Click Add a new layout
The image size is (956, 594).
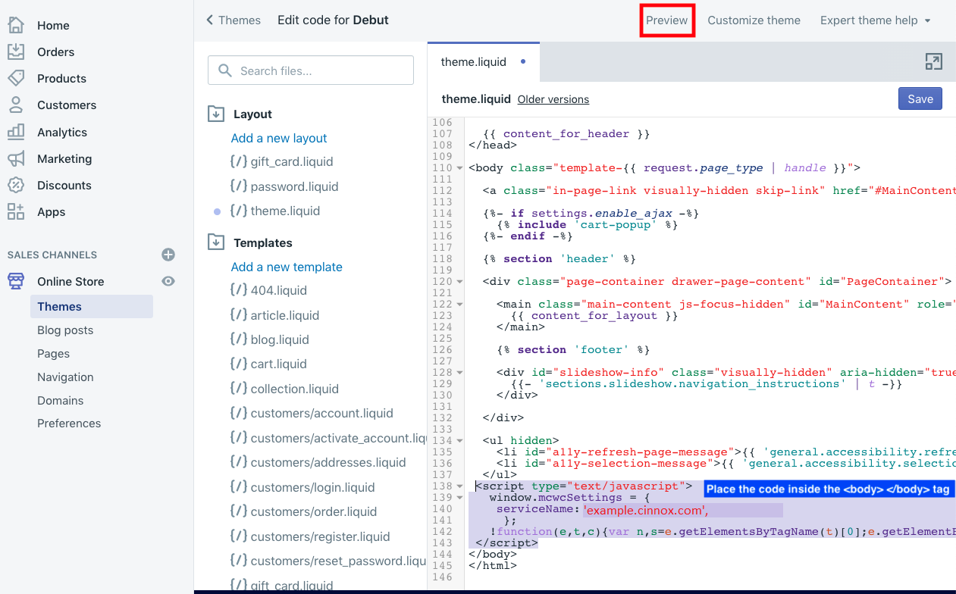[279, 138]
